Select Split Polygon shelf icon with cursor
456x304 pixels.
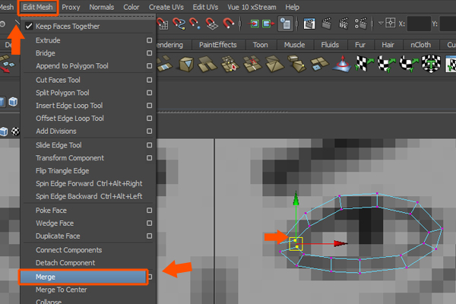point(230,64)
